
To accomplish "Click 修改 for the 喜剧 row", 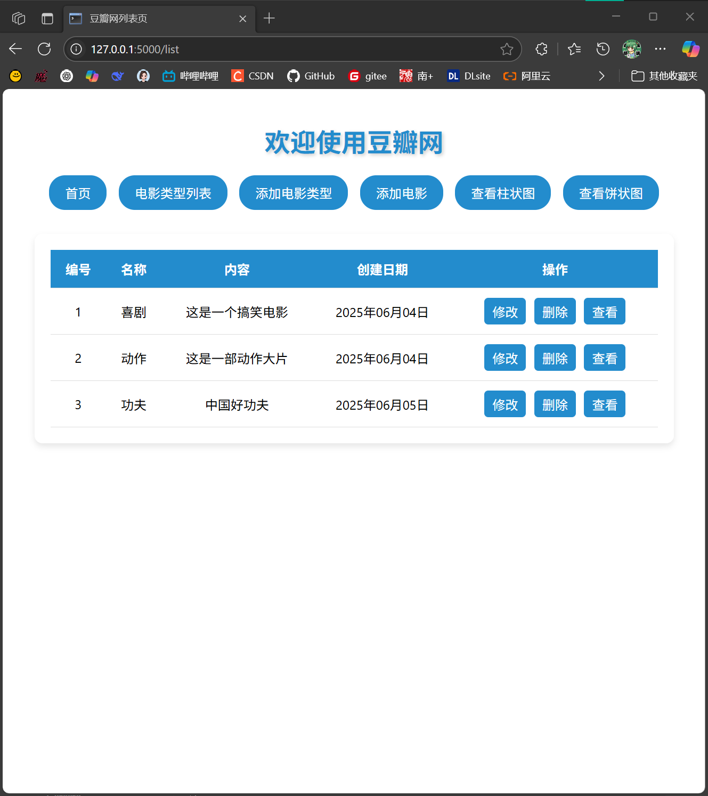I will tap(505, 311).
